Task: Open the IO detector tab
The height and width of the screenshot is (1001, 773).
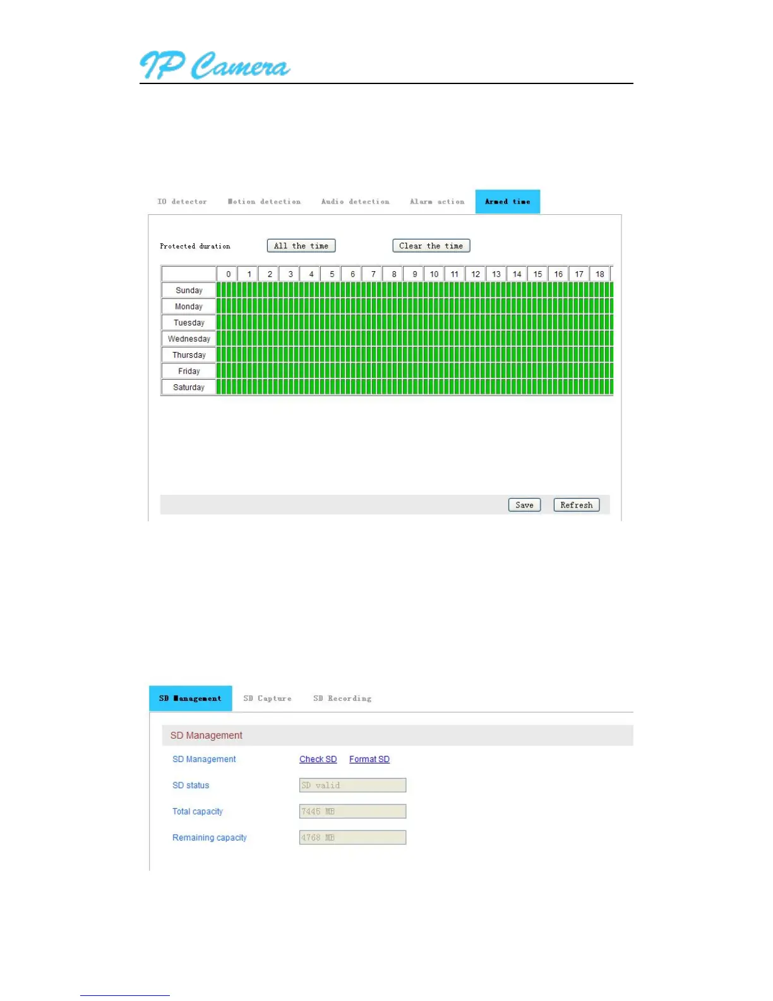Action: coord(182,202)
